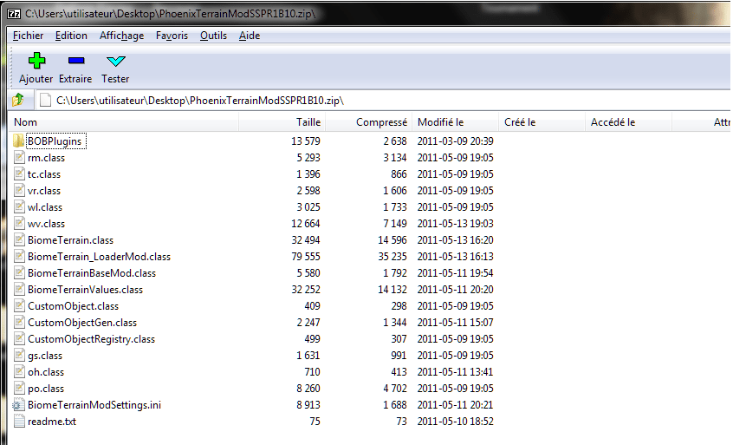The width and height of the screenshot is (733, 445).
Task: Open the Fichier menu
Action: pos(28,36)
